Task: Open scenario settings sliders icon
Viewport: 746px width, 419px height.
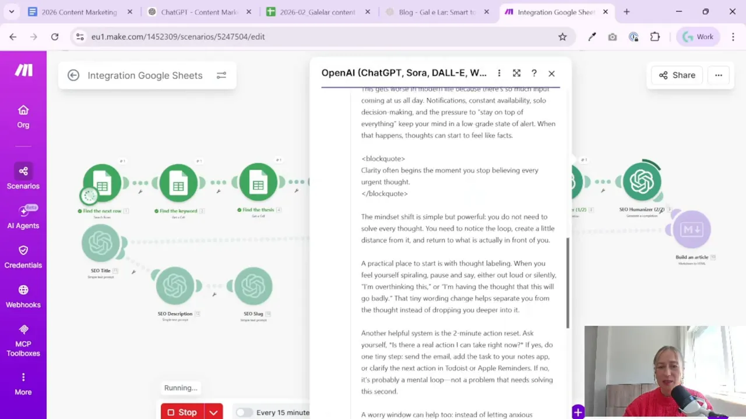Action: [x=221, y=75]
